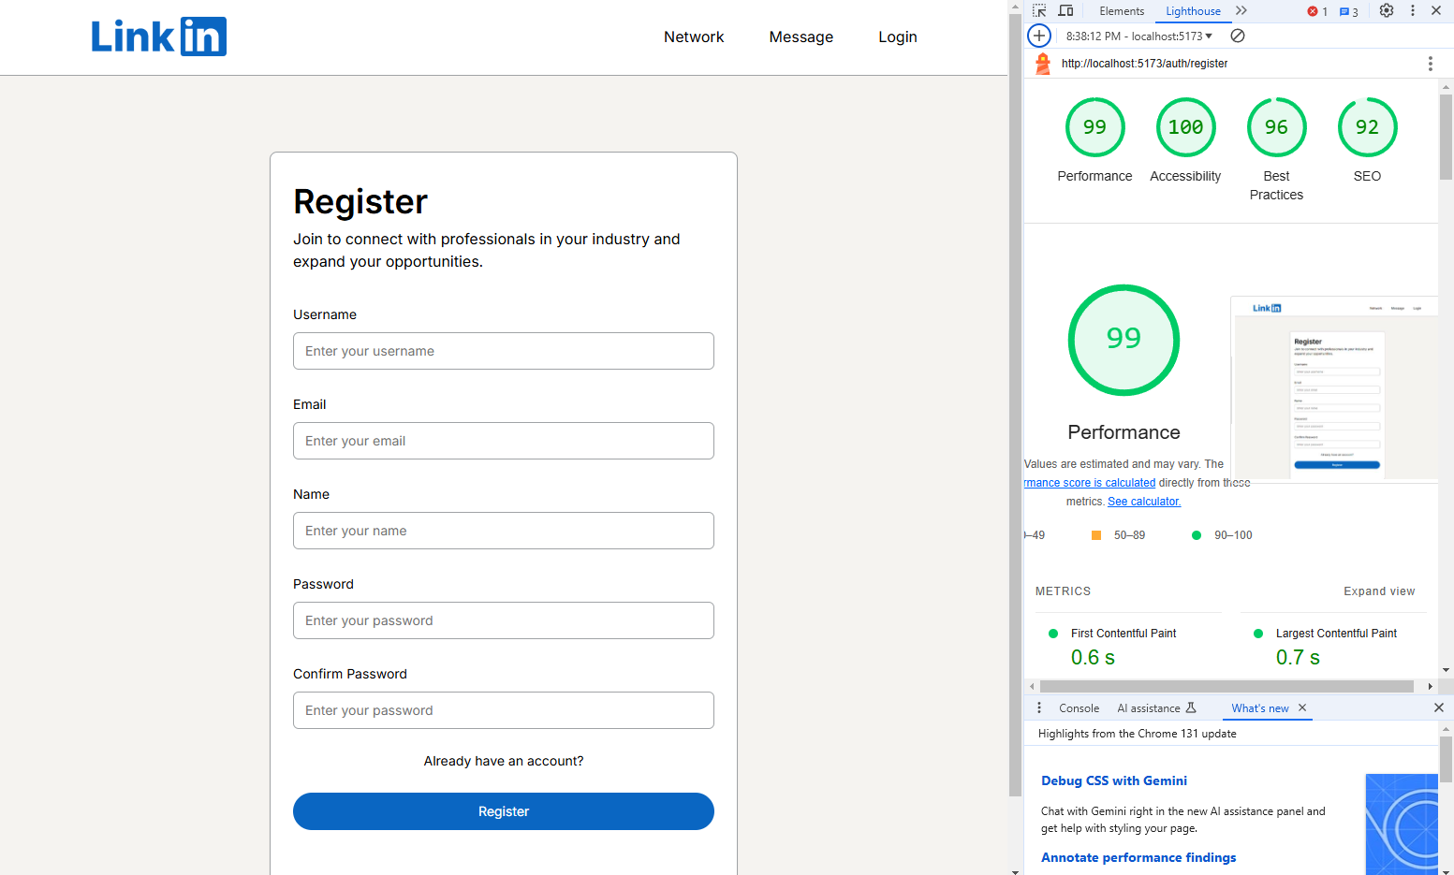Image resolution: width=1454 pixels, height=875 pixels.
Task: Click the Lighthouse panel scroll-right arrow
Action: pos(1430,686)
